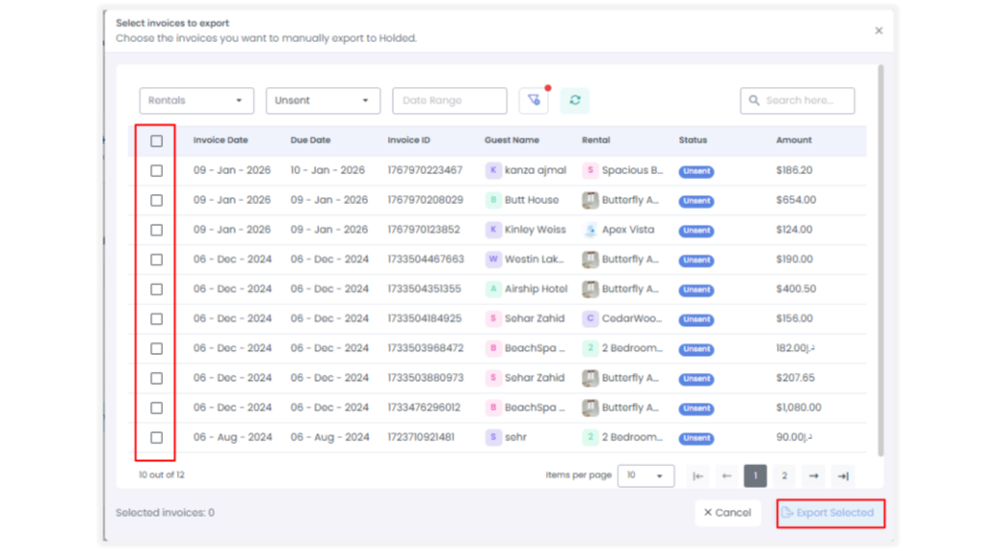Viewport: 981px width, 551px height.
Task: Sort by Rental column header
Action: [596, 140]
